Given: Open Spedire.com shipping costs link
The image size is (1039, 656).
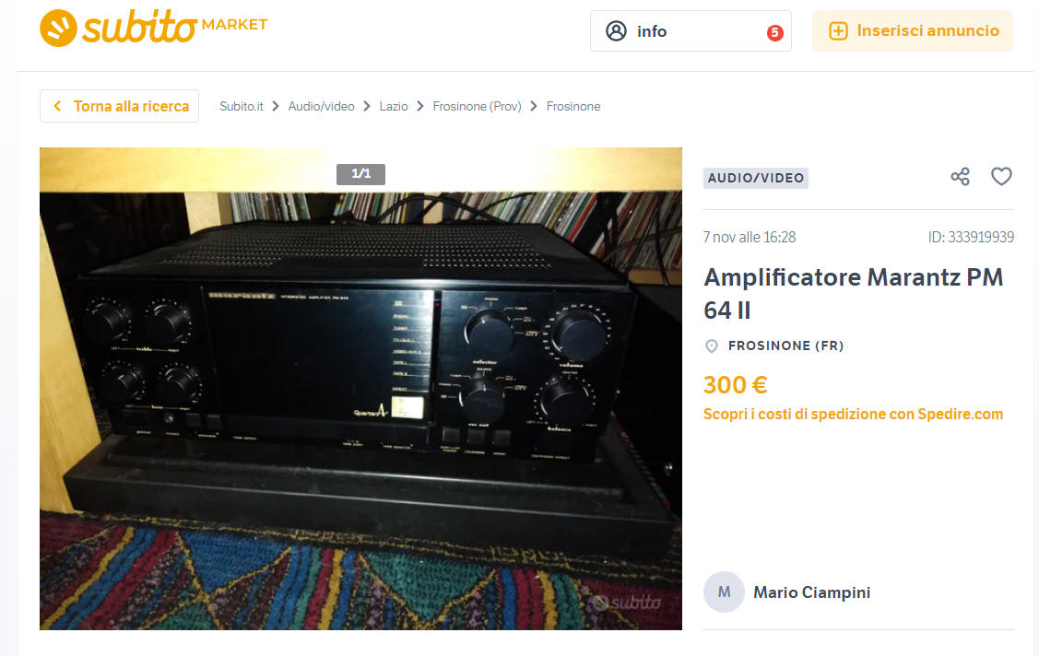Looking at the screenshot, I should (x=853, y=415).
